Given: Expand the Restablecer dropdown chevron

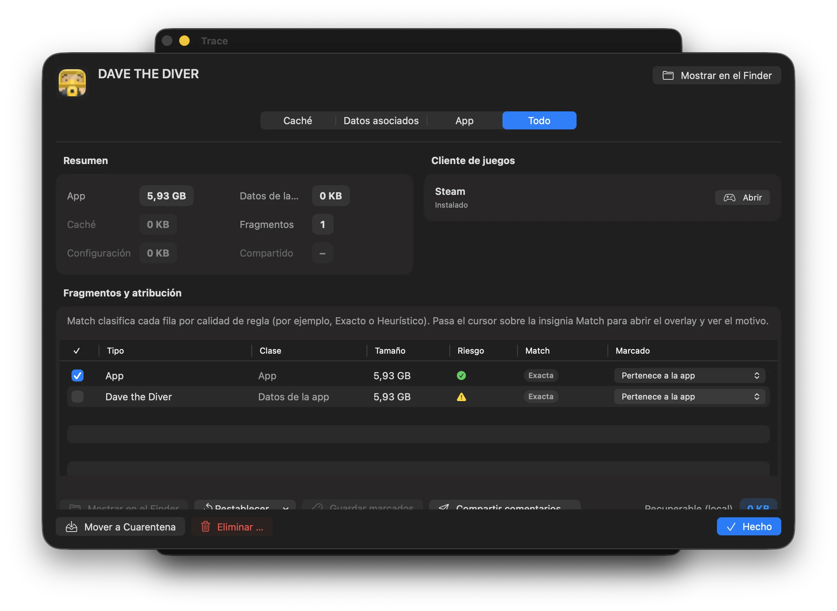Looking at the screenshot, I should (x=286, y=507).
